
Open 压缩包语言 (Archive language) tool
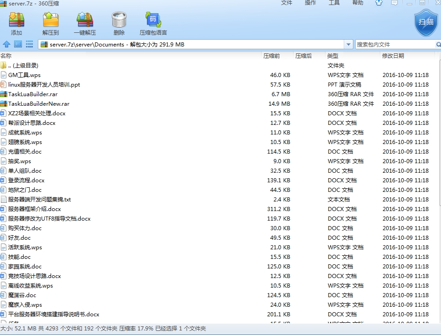tap(153, 23)
